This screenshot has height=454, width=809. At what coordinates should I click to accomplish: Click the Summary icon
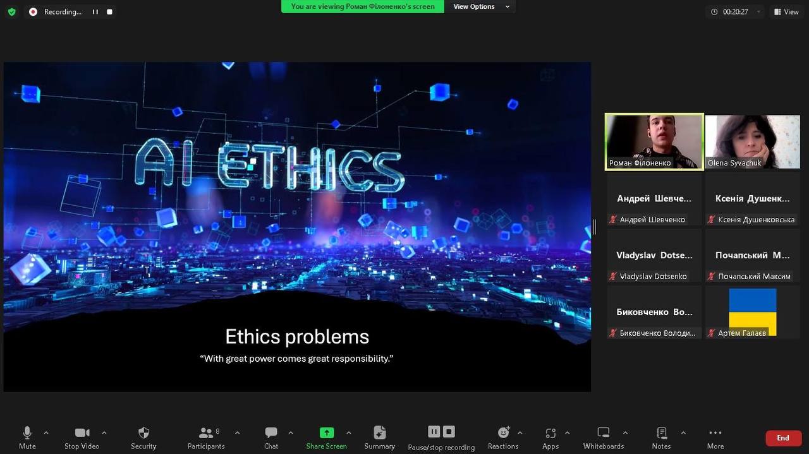click(x=379, y=433)
